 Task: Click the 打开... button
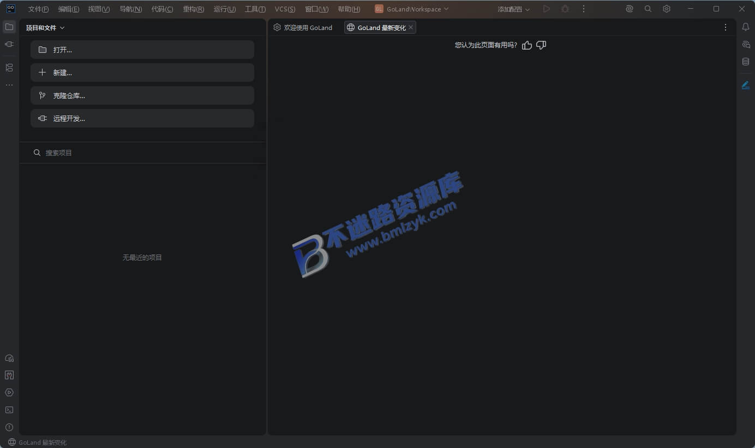[x=142, y=50]
